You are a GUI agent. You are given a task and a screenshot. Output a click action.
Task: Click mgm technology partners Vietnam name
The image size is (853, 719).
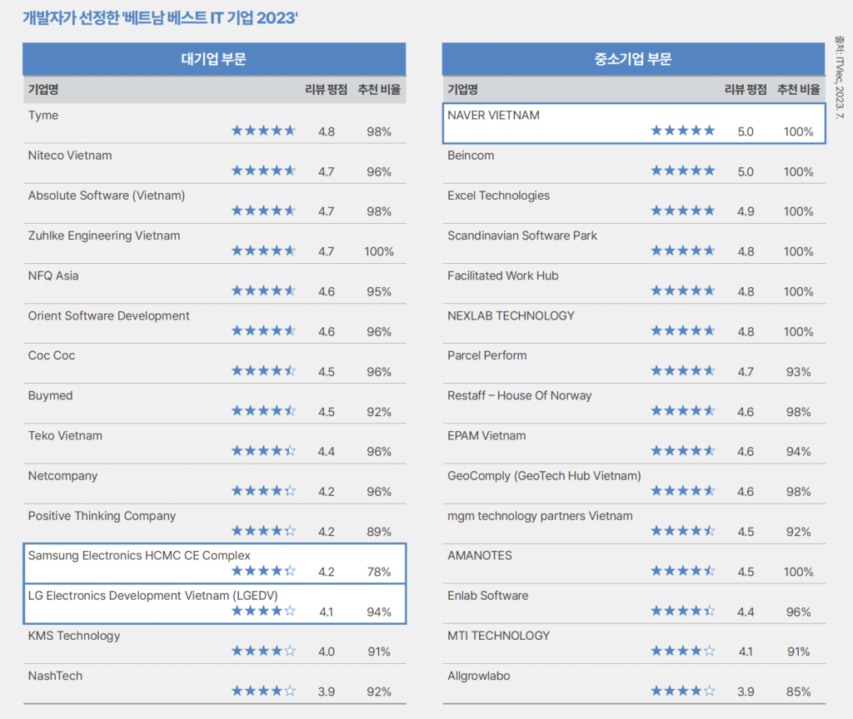[540, 516]
